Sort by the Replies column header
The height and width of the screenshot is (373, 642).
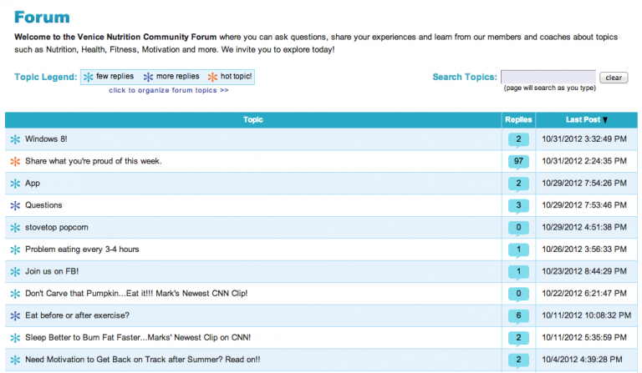518,120
